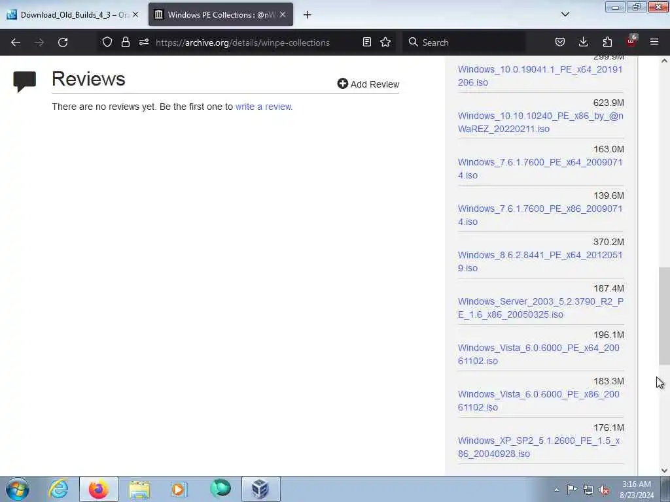Click the scrollbar up arrow

pos(664,61)
